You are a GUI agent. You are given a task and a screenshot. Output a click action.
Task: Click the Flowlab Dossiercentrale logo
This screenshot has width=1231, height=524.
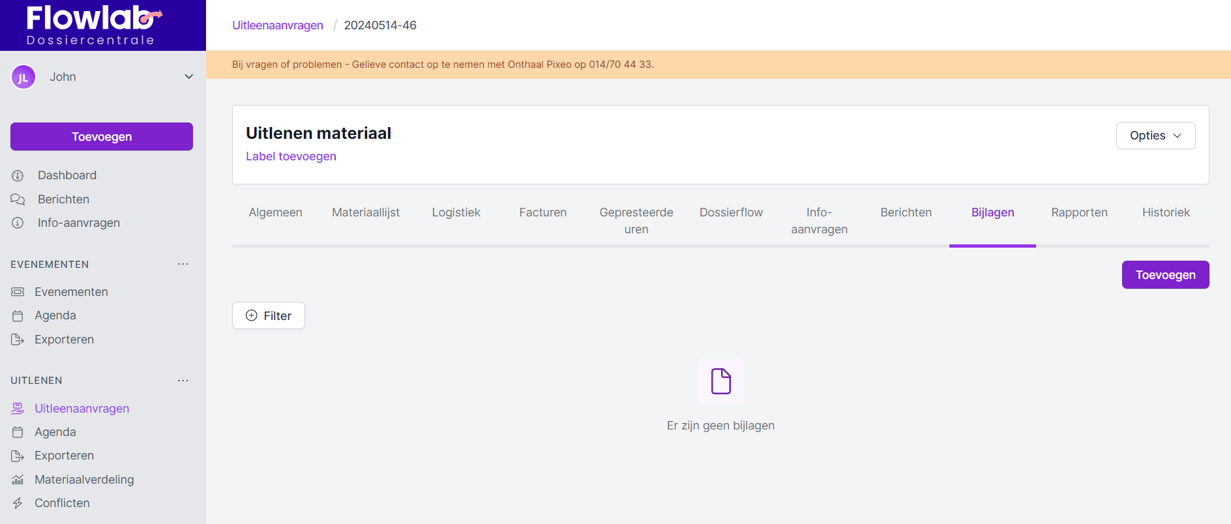(91, 25)
